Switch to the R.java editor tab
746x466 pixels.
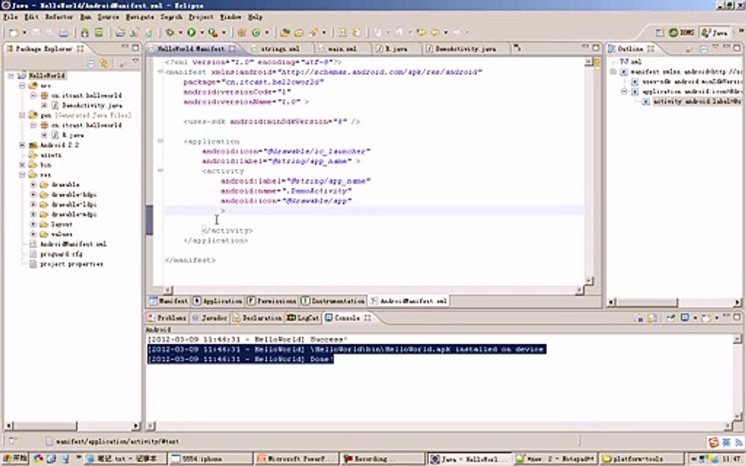point(396,49)
